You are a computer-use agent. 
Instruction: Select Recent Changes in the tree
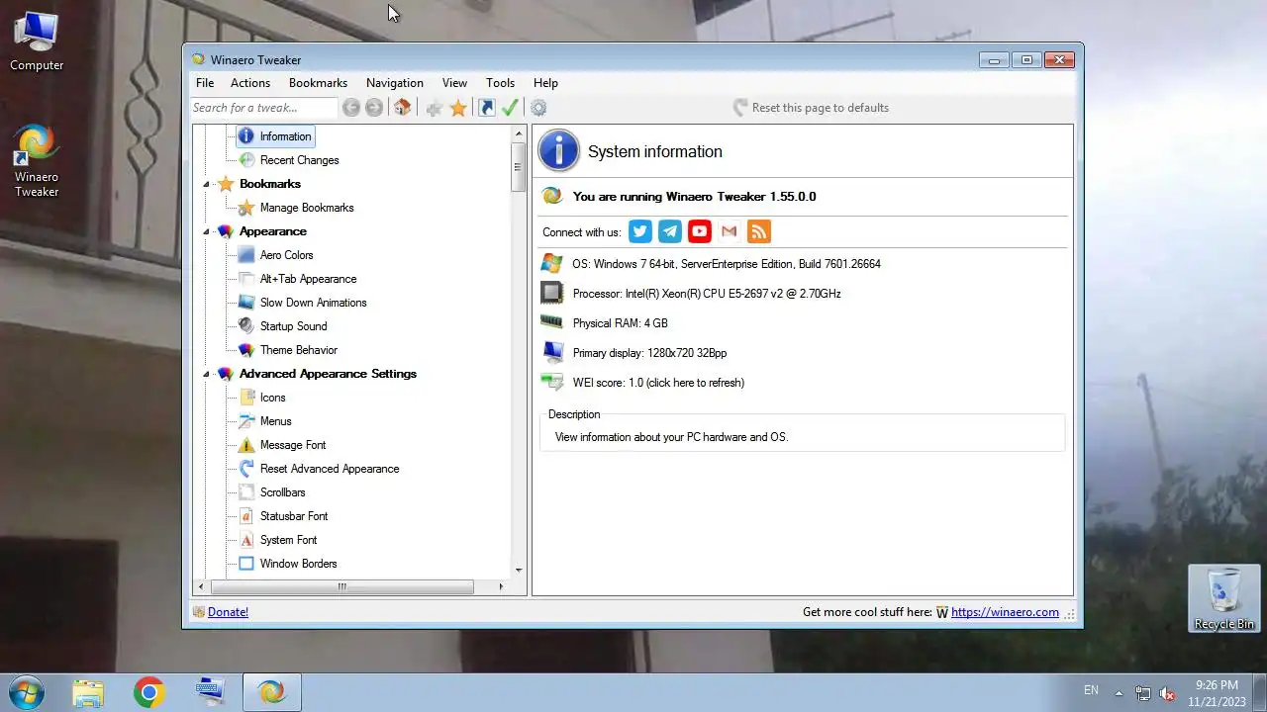(x=299, y=160)
